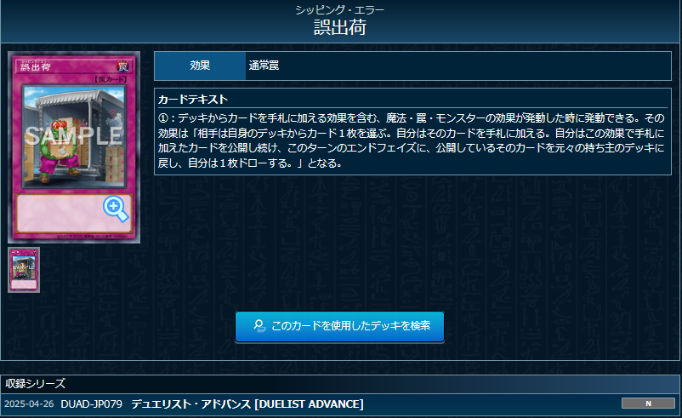Click the SAMPLE watermark on card art
The width and height of the screenshot is (682, 418).
[x=73, y=135]
